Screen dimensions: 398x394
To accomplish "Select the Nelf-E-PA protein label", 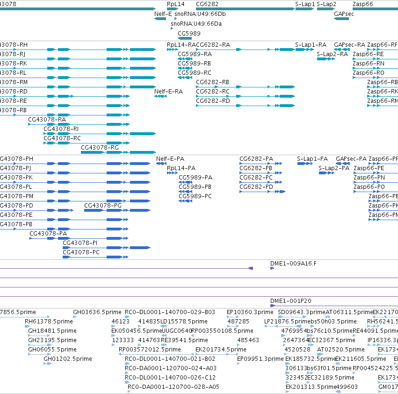I will click(170, 159).
